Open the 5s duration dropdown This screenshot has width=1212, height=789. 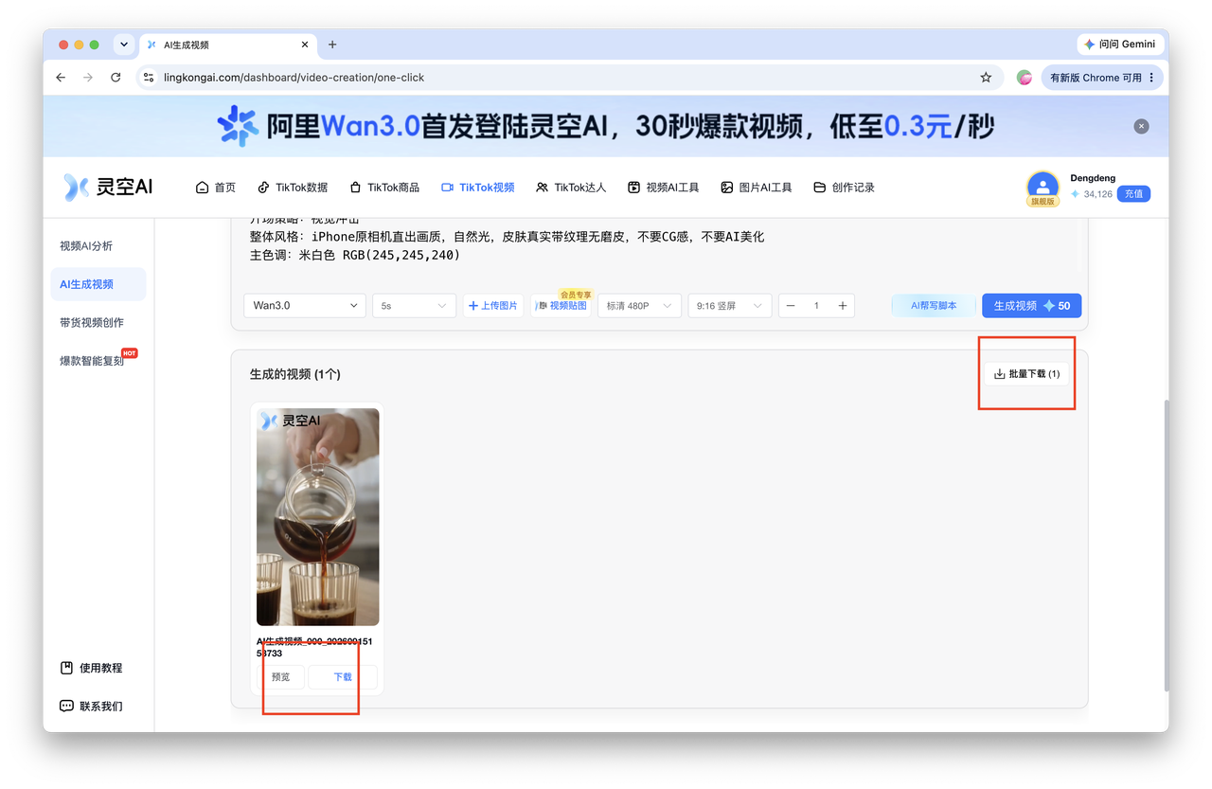415,305
